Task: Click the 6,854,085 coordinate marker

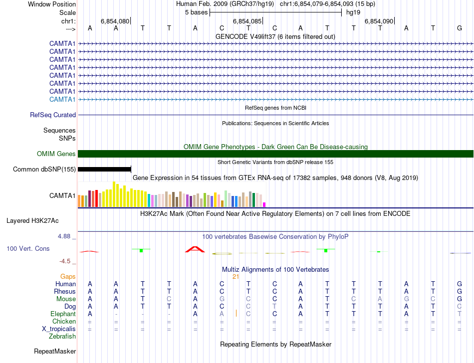Action: click(247, 21)
